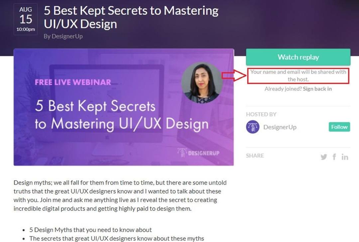Click the DesignerUp logo on the banner
The image size is (359, 242).
coord(198,153)
